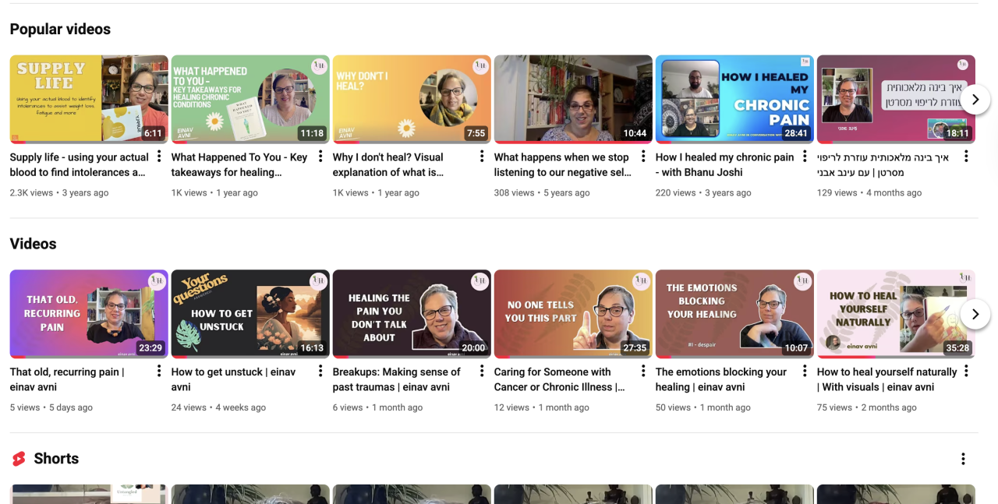Open the Shorts section heading

[56, 459]
